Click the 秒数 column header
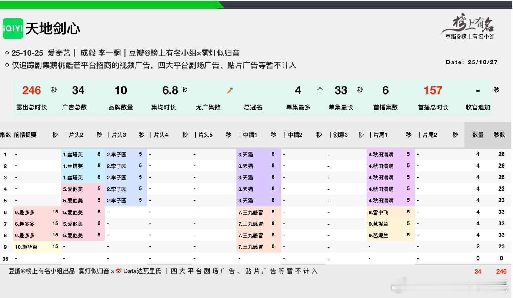Image resolution: width=513 pixels, height=298 pixels. [499, 135]
